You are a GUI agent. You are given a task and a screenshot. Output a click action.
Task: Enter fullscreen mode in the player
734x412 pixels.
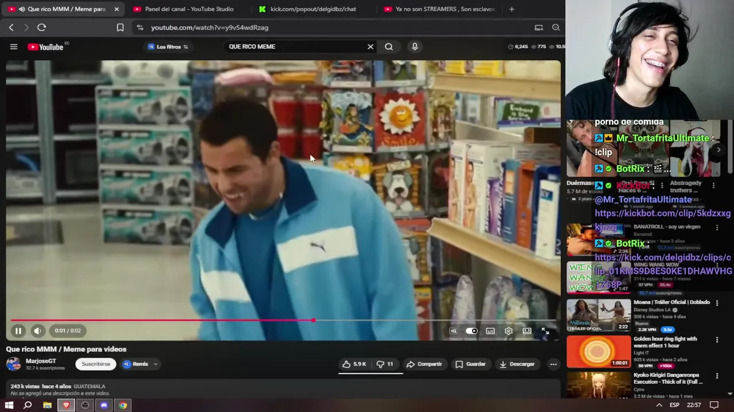[x=545, y=331]
